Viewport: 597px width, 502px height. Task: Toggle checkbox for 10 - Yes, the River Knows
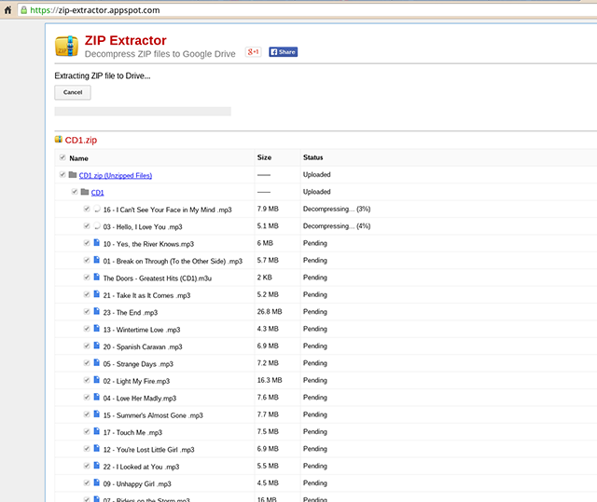(x=87, y=243)
